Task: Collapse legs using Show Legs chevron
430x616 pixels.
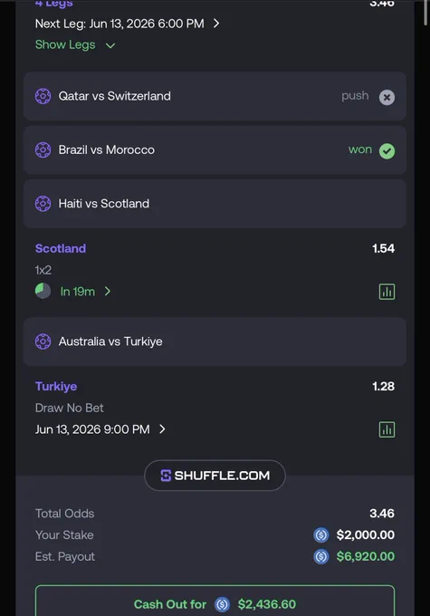Action: 110,45
